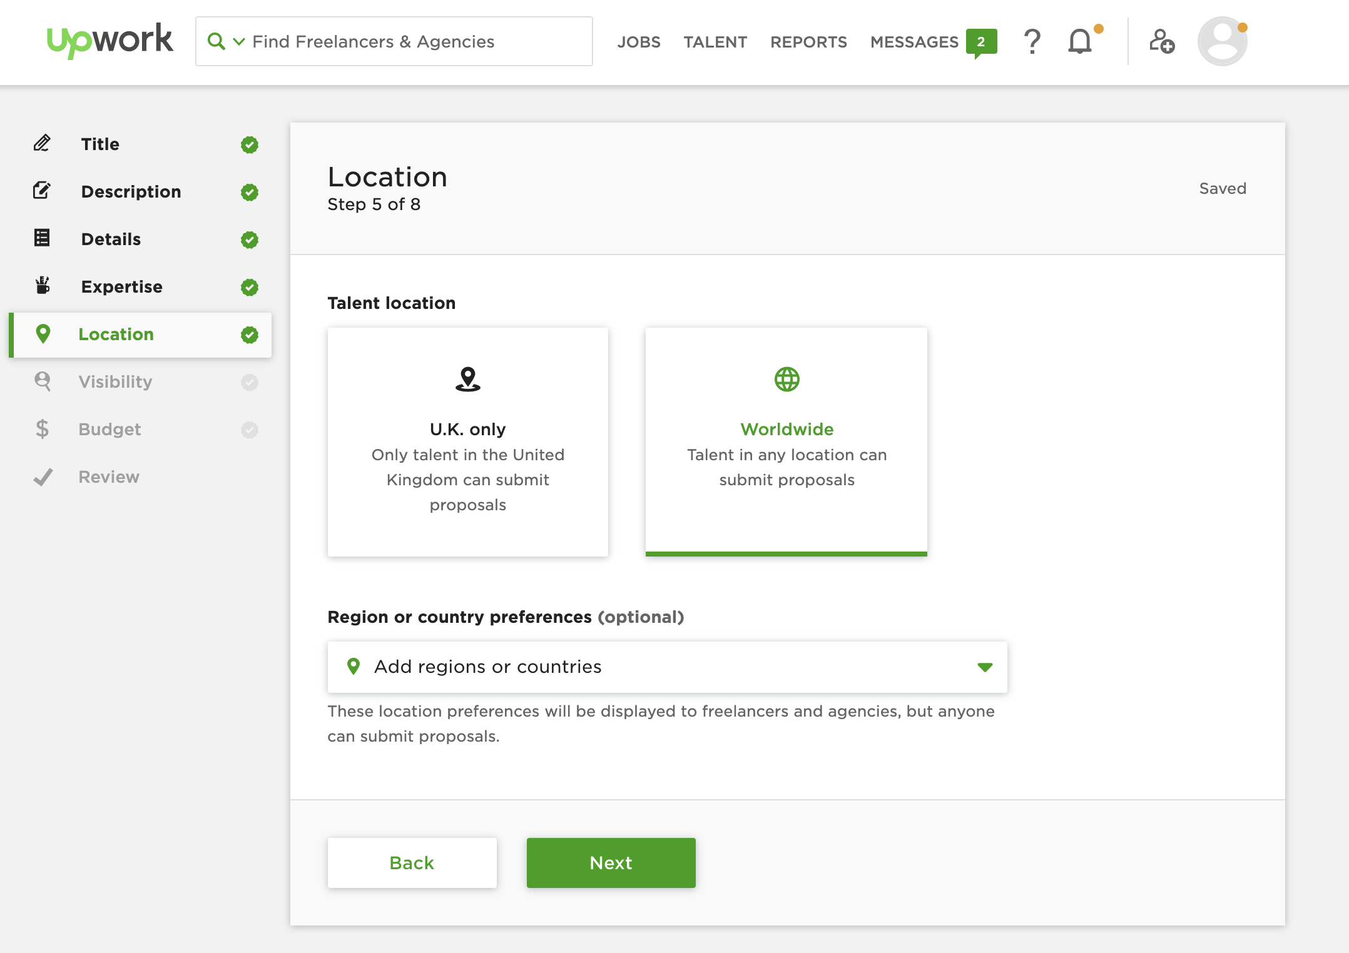Viewport: 1349px width, 953px height.
Task: Open the notifications bell
Action: [x=1080, y=42]
